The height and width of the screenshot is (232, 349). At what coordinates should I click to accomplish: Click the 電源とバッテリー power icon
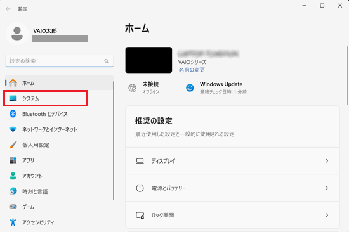coord(140,188)
